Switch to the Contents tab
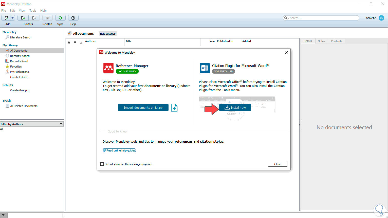Screen dimensions: 388x218 click(x=337, y=41)
